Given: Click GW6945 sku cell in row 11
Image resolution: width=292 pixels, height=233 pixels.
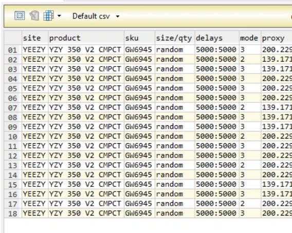Looking at the screenshot, I should click(139, 146).
